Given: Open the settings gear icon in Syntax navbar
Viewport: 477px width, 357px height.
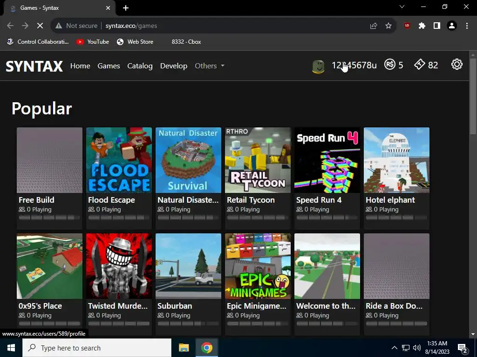Looking at the screenshot, I should point(457,64).
